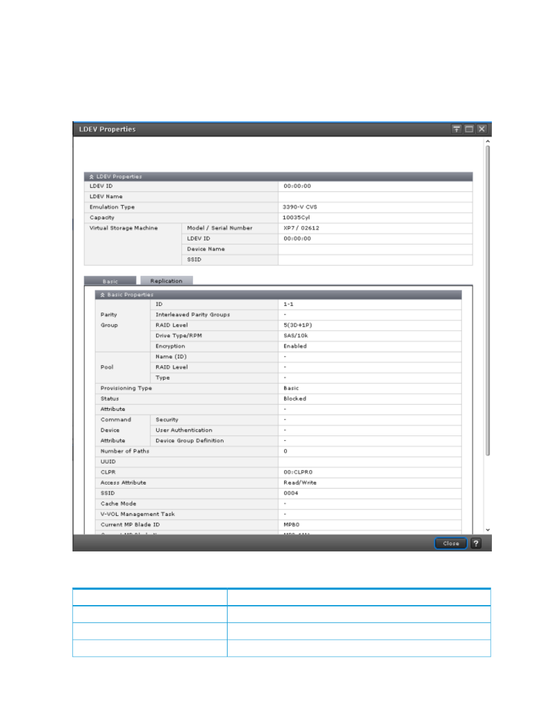Screen dimensions: 540x719
Task: Collapse the Basic Properties section
Action: click(102, 295)
